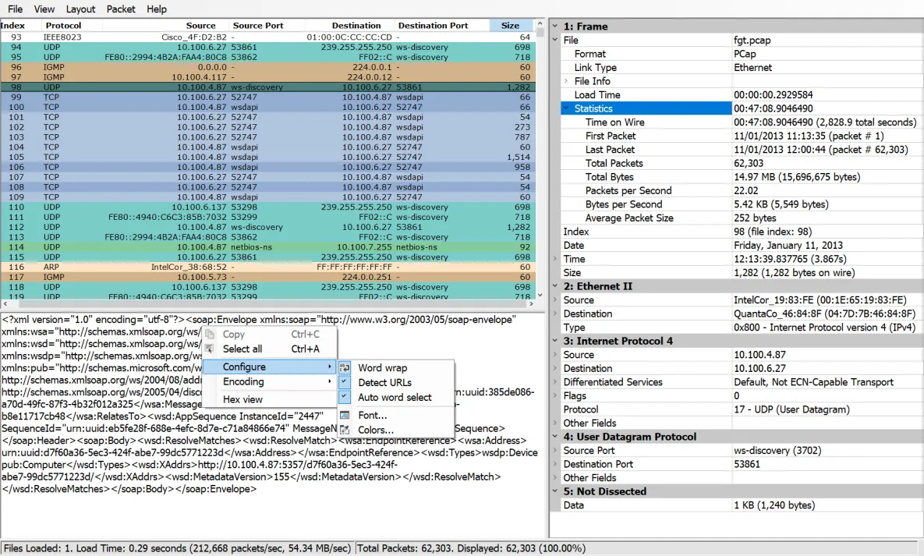Sort packets by the Protocol column header
The image size is (924, 556).
(72, 26)
